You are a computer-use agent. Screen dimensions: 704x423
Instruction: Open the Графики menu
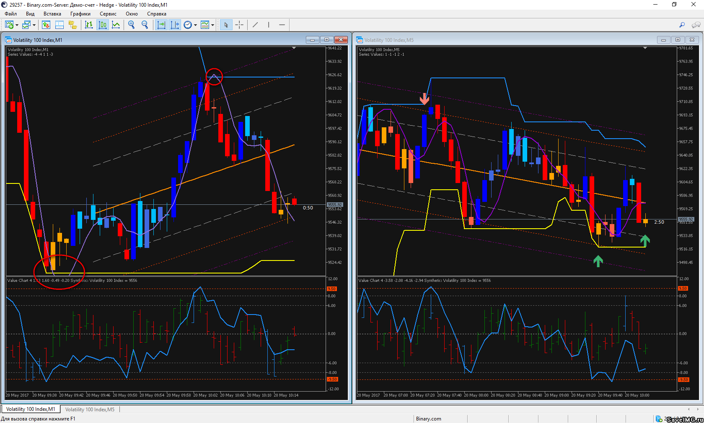[x=80, y=14]
